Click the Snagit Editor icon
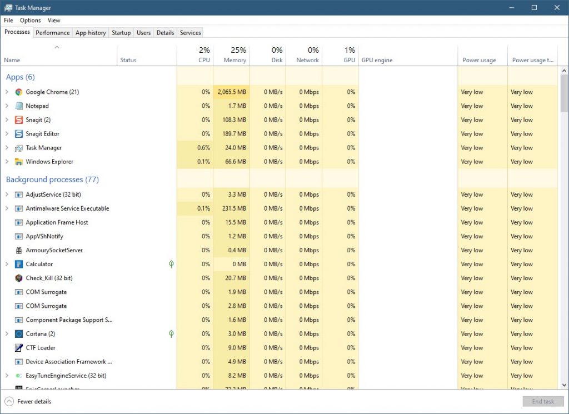 [19, 134]
